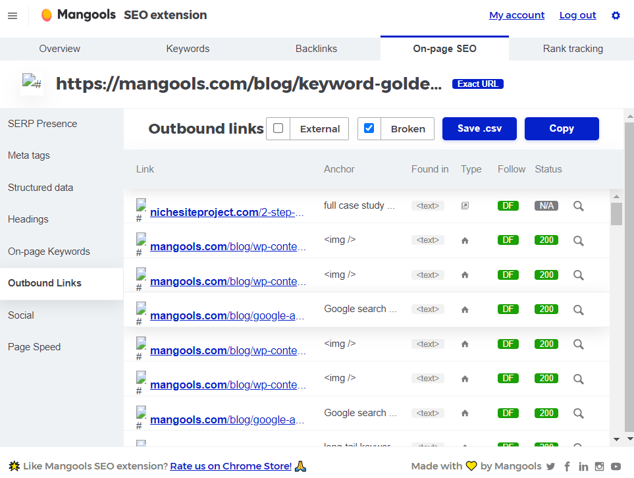Click the Broken filter label

408,129
